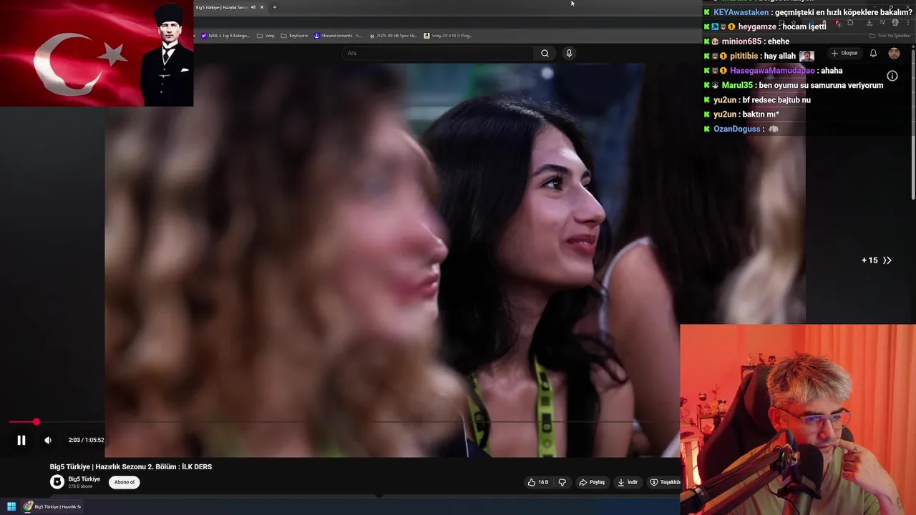Click the YouTube search magnifier button
The width and height of the screenshot is (916, 515).
545,53
